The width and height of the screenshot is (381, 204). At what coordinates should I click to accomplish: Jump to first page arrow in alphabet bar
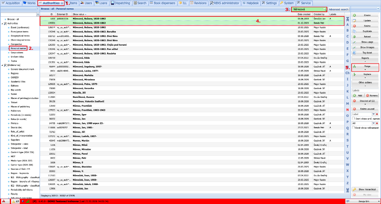[347, 19]
